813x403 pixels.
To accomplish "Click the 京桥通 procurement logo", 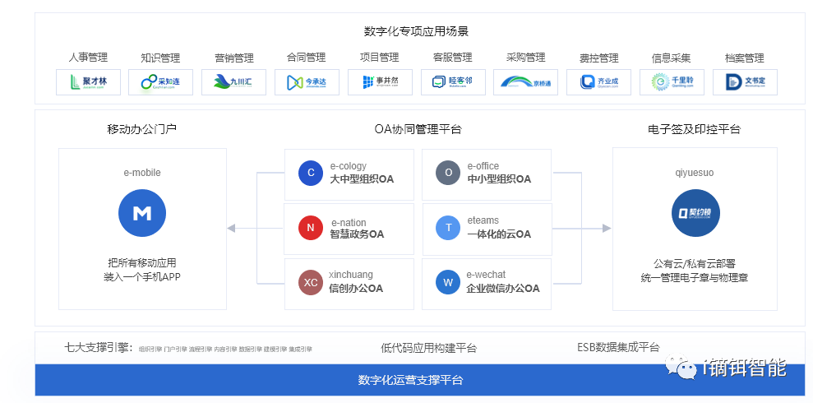I will click(x=526, y=82).
